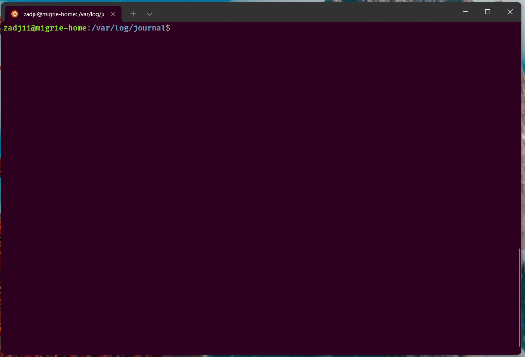
Task: Click the maximize square icon
Action: 487,12
